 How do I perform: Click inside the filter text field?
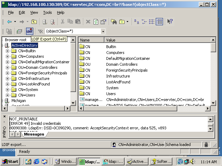pyautogui.click(x=73, y=31)
